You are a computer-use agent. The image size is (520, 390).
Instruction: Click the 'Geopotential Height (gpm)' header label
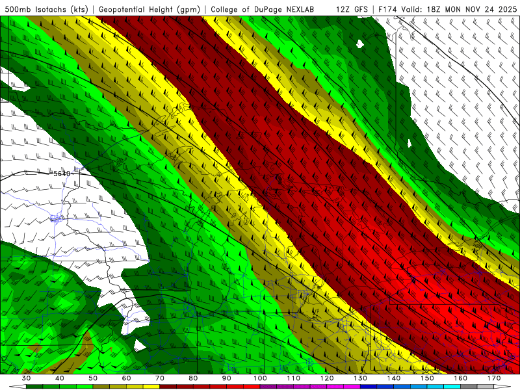coord(149,9)
